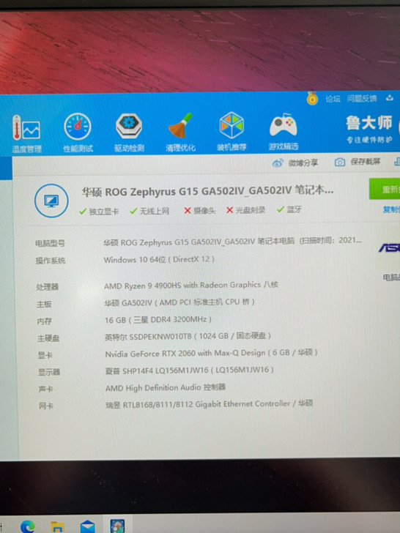Open 问题反馈 feedback link
The height and width of the screenshot is (533, 400).
tap(362, 99)
